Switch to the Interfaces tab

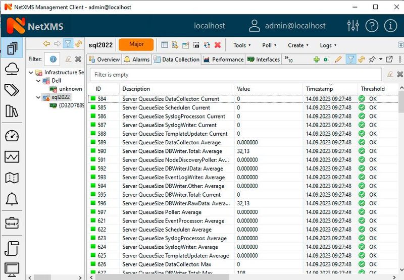(263, 60)
